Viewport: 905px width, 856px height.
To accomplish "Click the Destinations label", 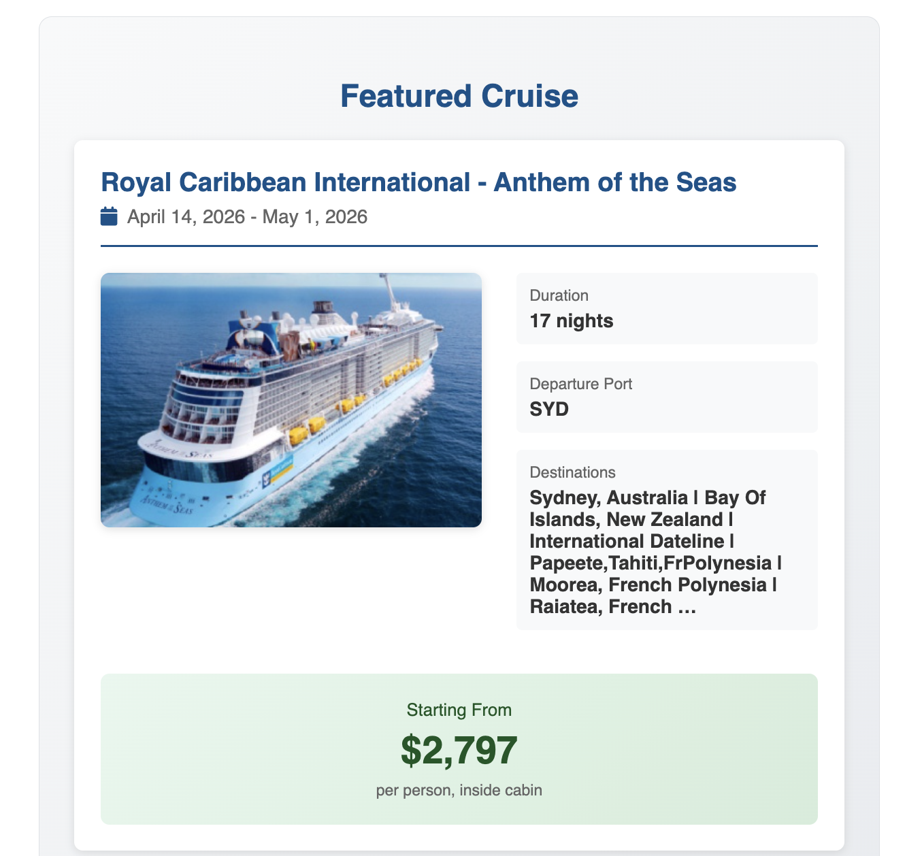I will (x=572, y=472).
